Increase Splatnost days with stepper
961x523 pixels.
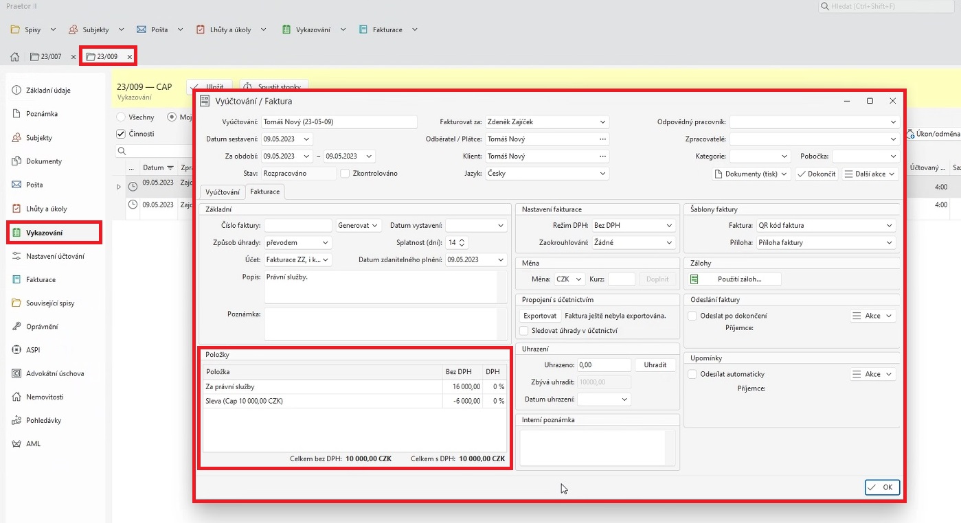point(462,240)
